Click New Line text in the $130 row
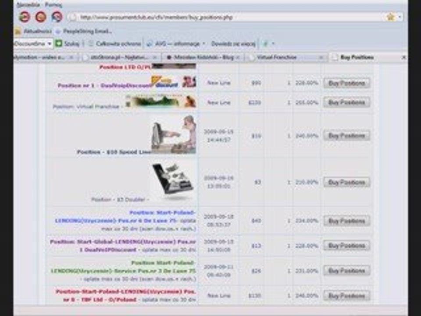 tap(219, 295)
